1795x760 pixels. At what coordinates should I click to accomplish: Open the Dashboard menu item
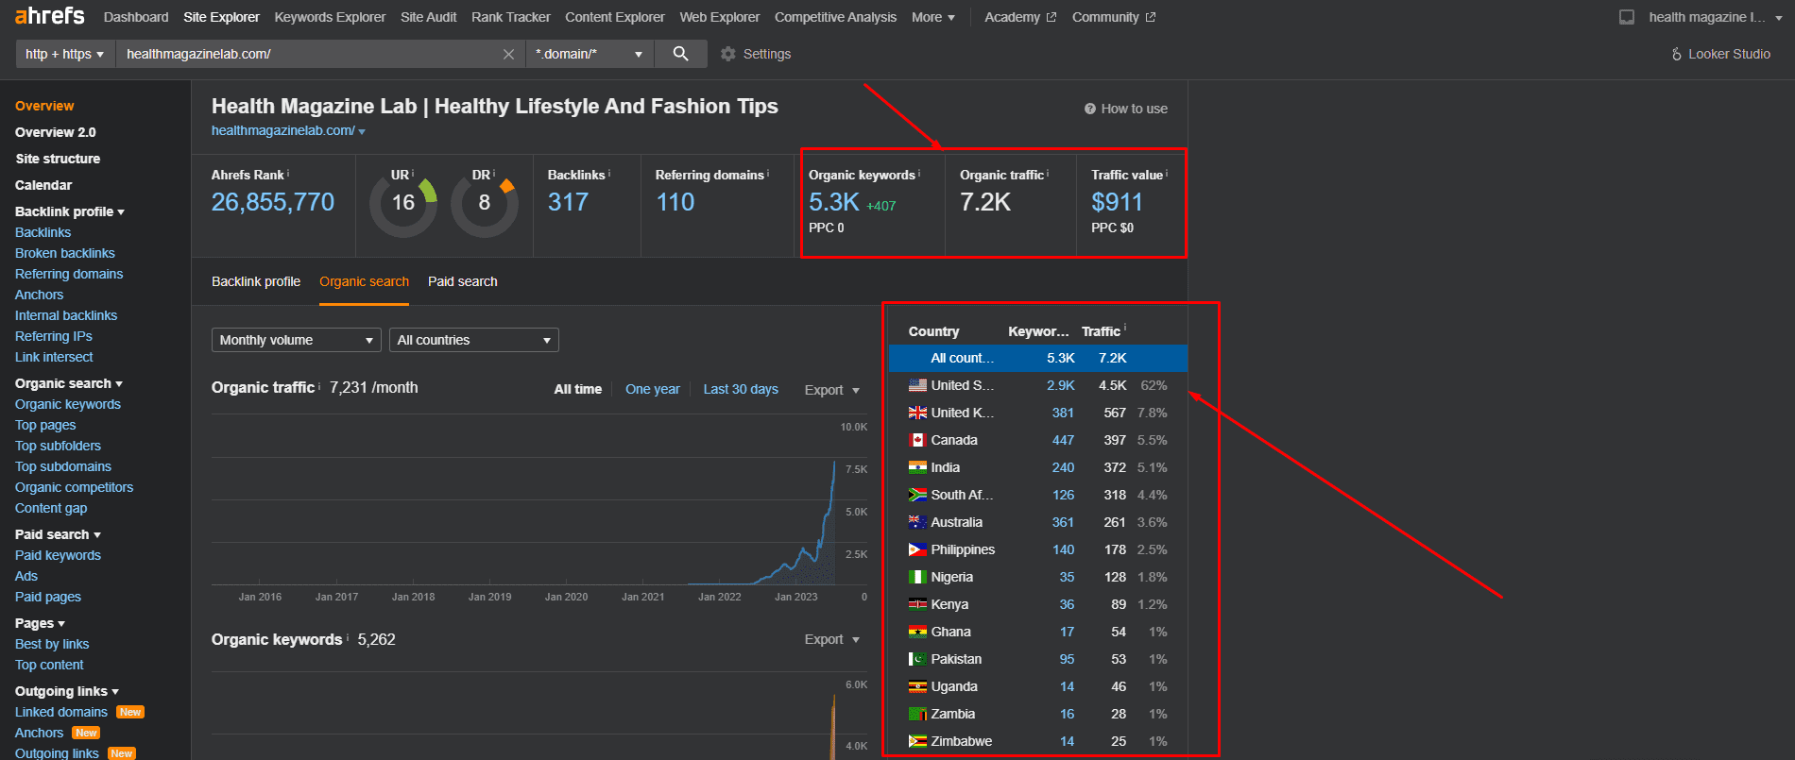(136, 17)
